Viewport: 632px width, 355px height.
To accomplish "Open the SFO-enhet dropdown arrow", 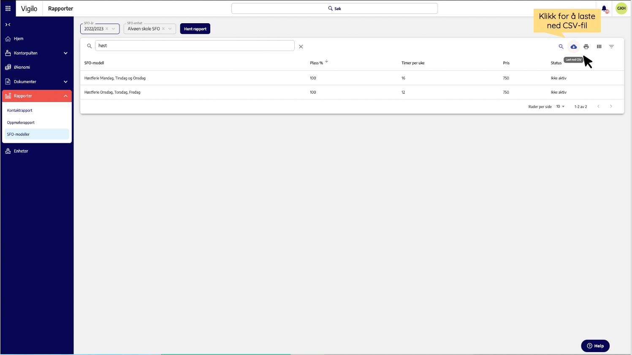I will (170, 29).
